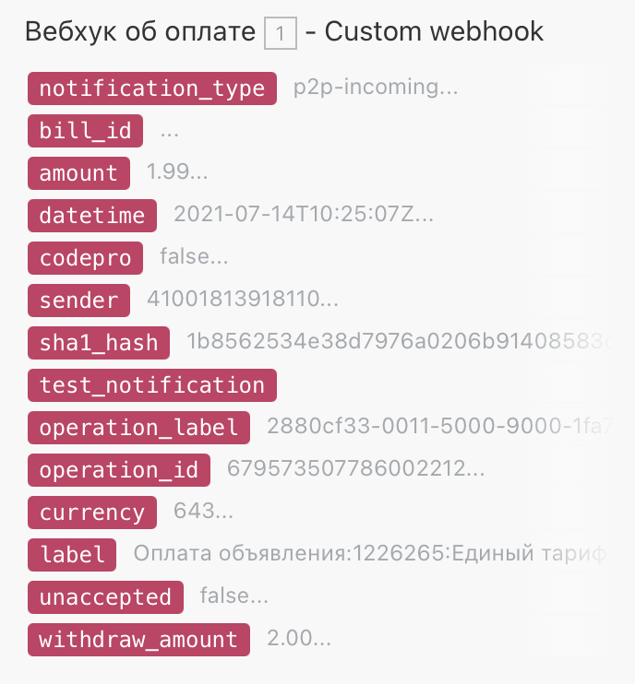The width and height of the screenshot is (635, 684).
Task: Pick the bill_id variable pill
Action: coord(85,131)
